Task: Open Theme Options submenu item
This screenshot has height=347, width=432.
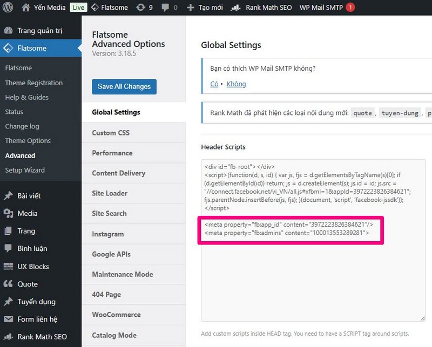Action: (x=28, y=141)
